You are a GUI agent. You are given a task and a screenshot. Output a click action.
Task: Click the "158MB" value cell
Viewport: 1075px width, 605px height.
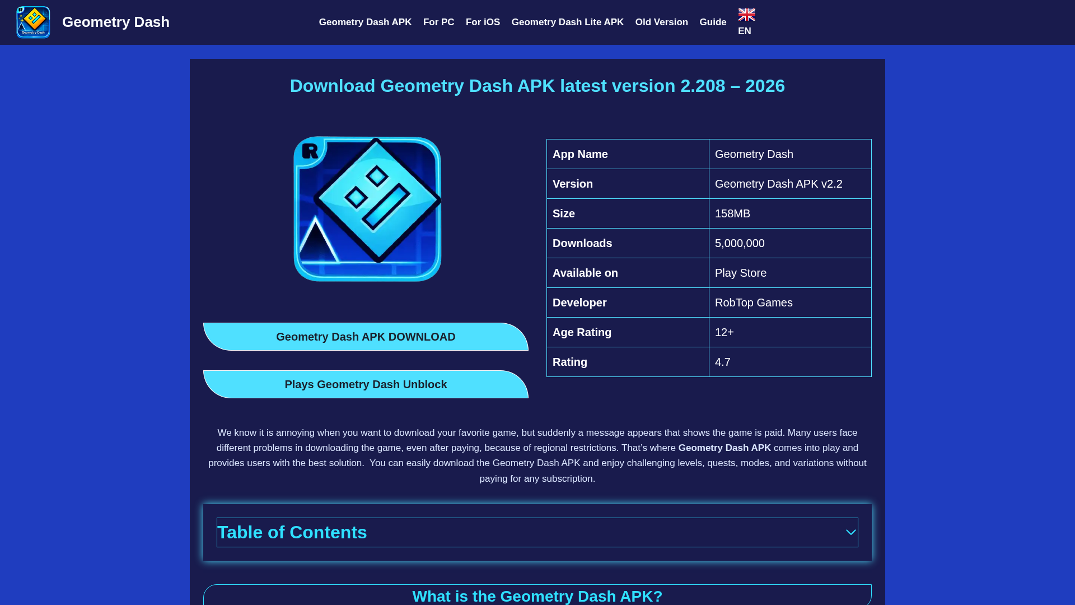click(790, 213)
